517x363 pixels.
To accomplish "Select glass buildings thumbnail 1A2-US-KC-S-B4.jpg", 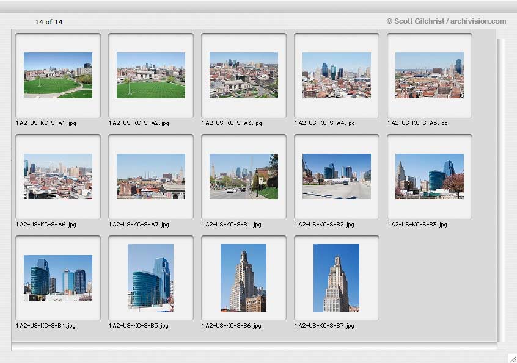I will (x=58, y=278).
